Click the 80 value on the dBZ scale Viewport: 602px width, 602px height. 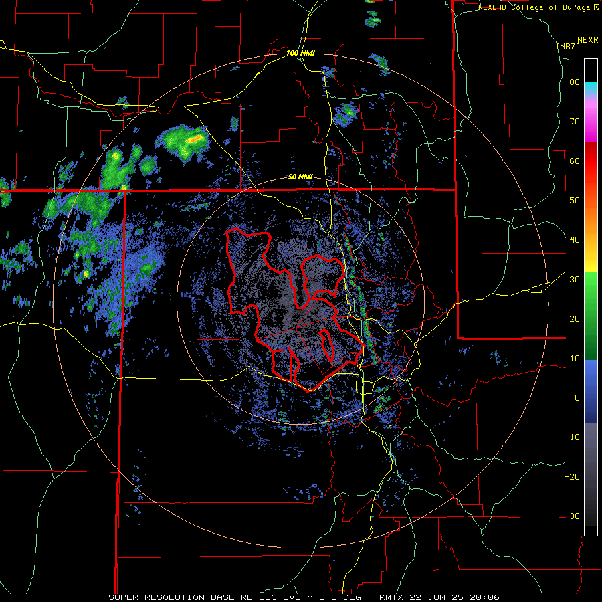coord(575,82)
